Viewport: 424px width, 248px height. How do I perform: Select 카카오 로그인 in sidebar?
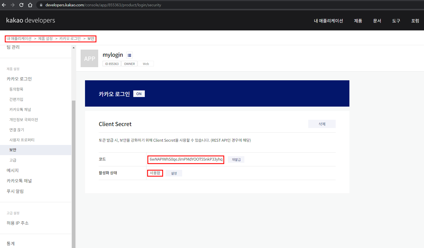[x=19, y=79]
